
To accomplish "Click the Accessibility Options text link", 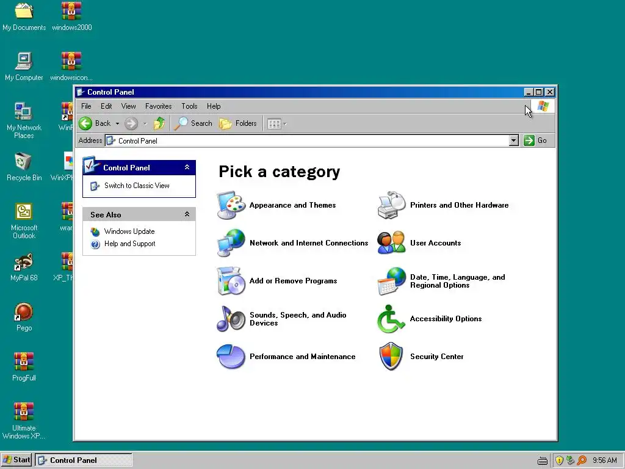I will point(446,319).
